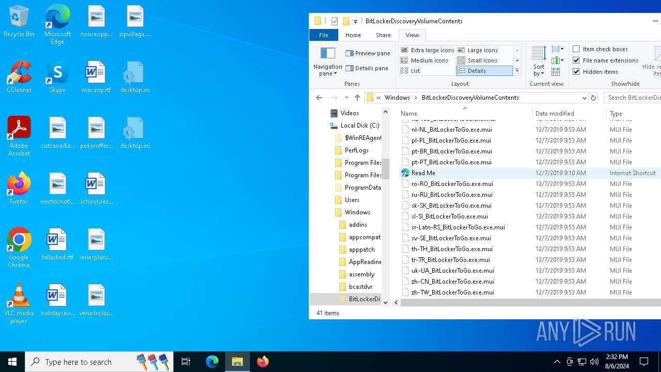This screenshot has height=372, width=661.
Task: Click Windows breadcrumb in address bar
Action: point(397,98)
